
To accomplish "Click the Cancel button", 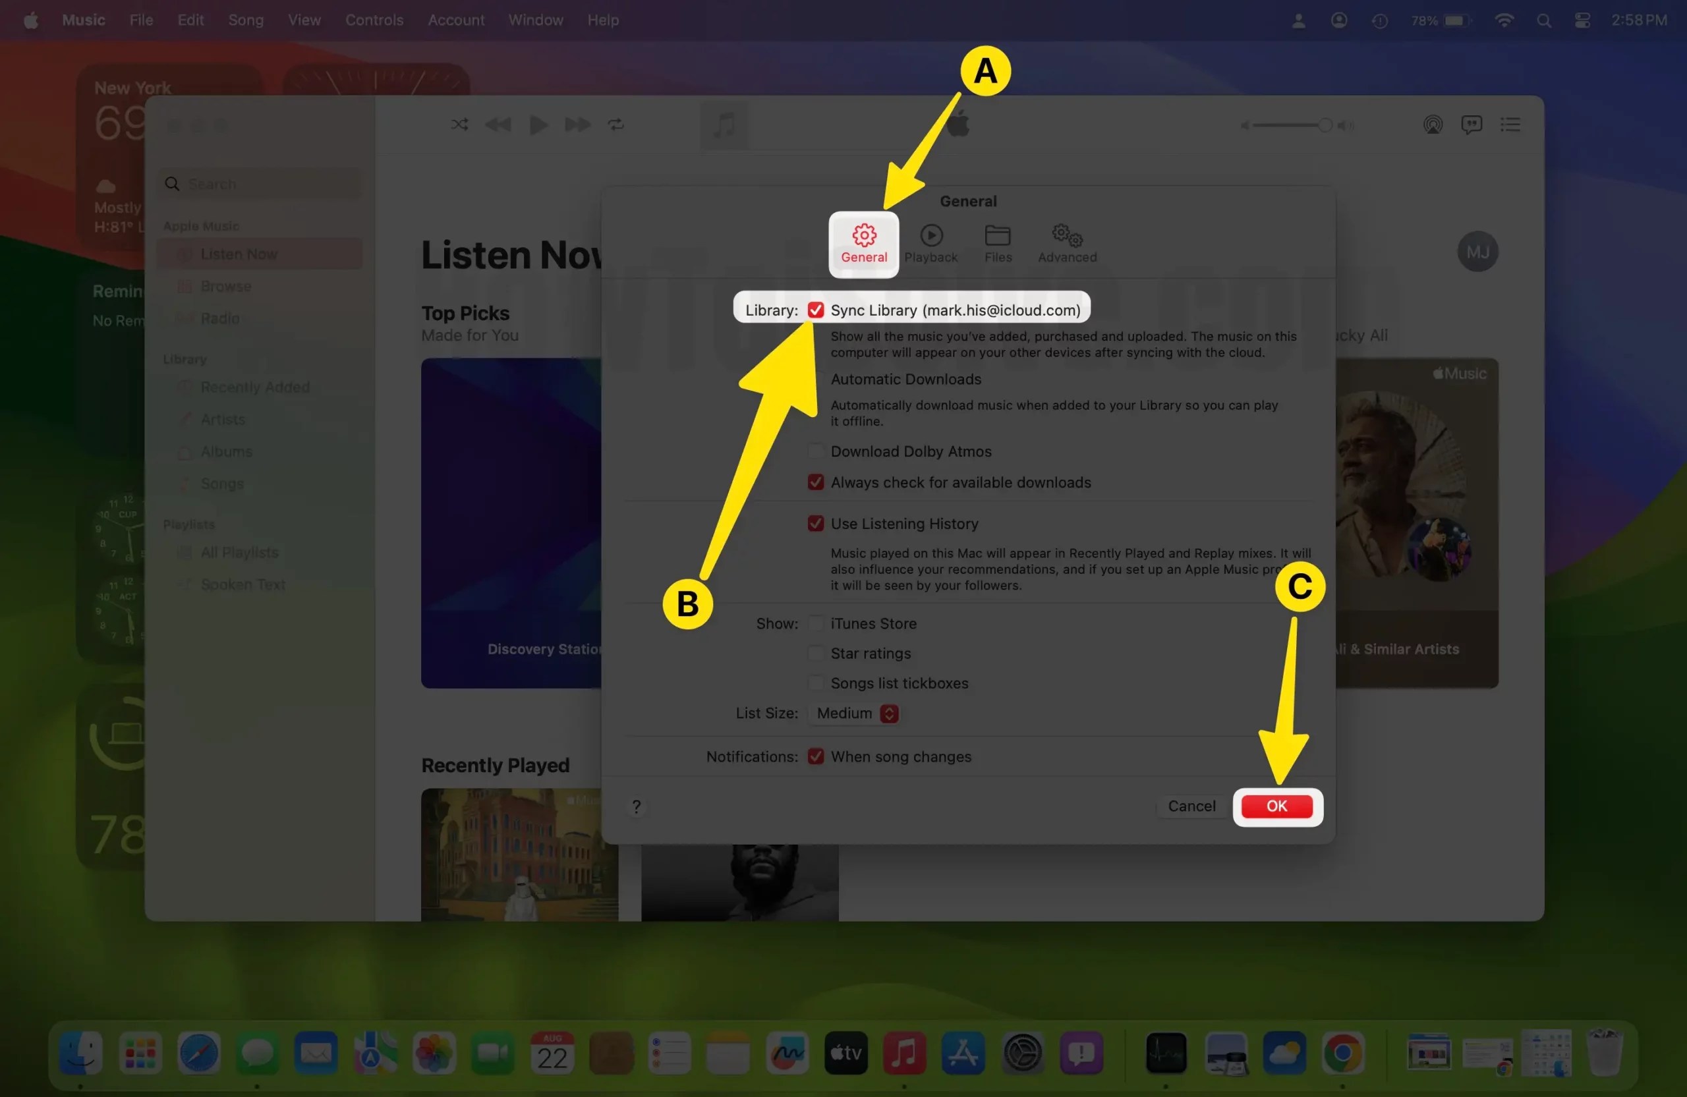I will [x=1191, y=806].
